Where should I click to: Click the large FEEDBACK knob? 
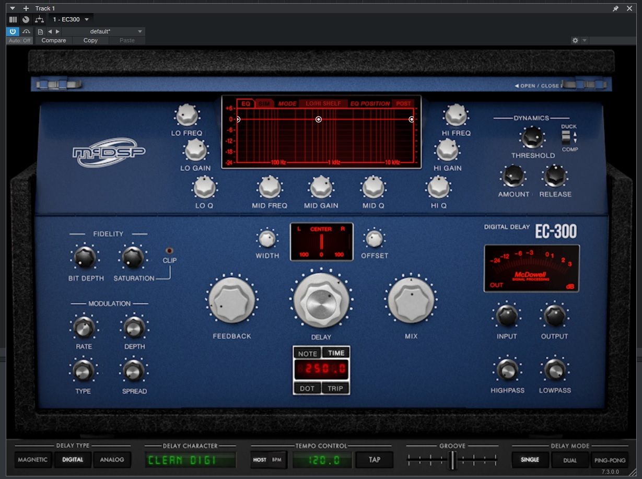(x=232, y=301)
